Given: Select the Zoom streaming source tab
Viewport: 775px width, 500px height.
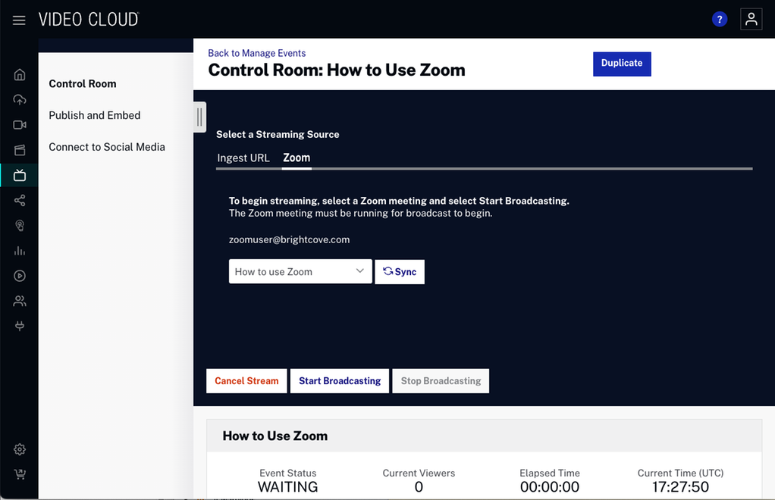Looking at the screenshot, I should tap(297, 158).
